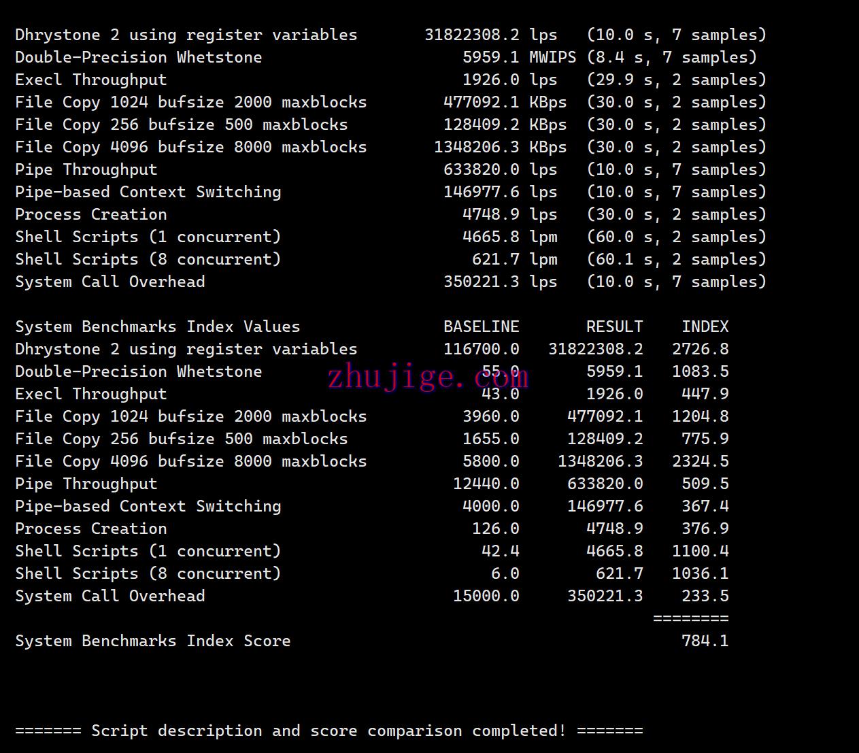
Task: Click the INDEX column header
Action: 705,327
